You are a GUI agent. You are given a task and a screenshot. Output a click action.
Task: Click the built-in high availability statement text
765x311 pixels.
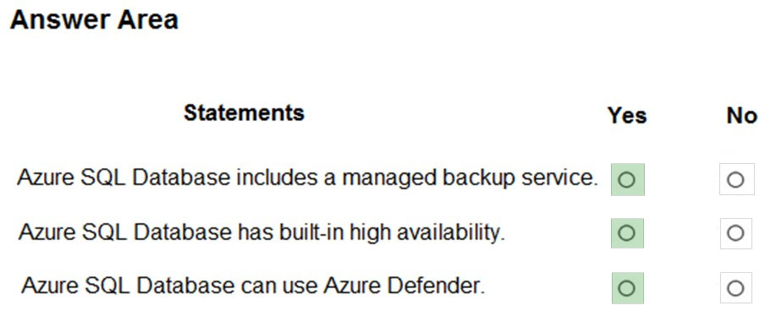(x=261, y=233)
